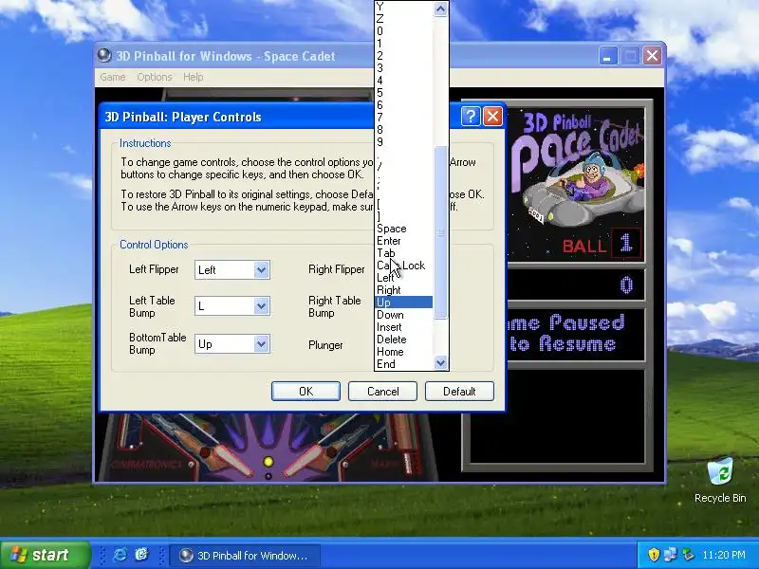Restore settings with the Default button
The width and height of the screenshot is (759, 569).
[x=459, y=391]
